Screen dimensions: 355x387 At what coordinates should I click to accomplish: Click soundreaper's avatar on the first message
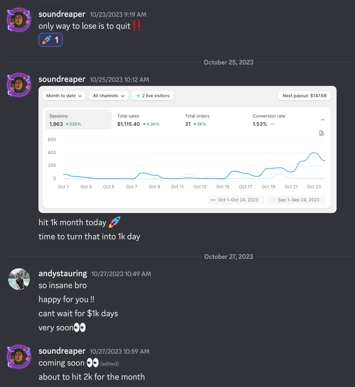click(19, 20)
